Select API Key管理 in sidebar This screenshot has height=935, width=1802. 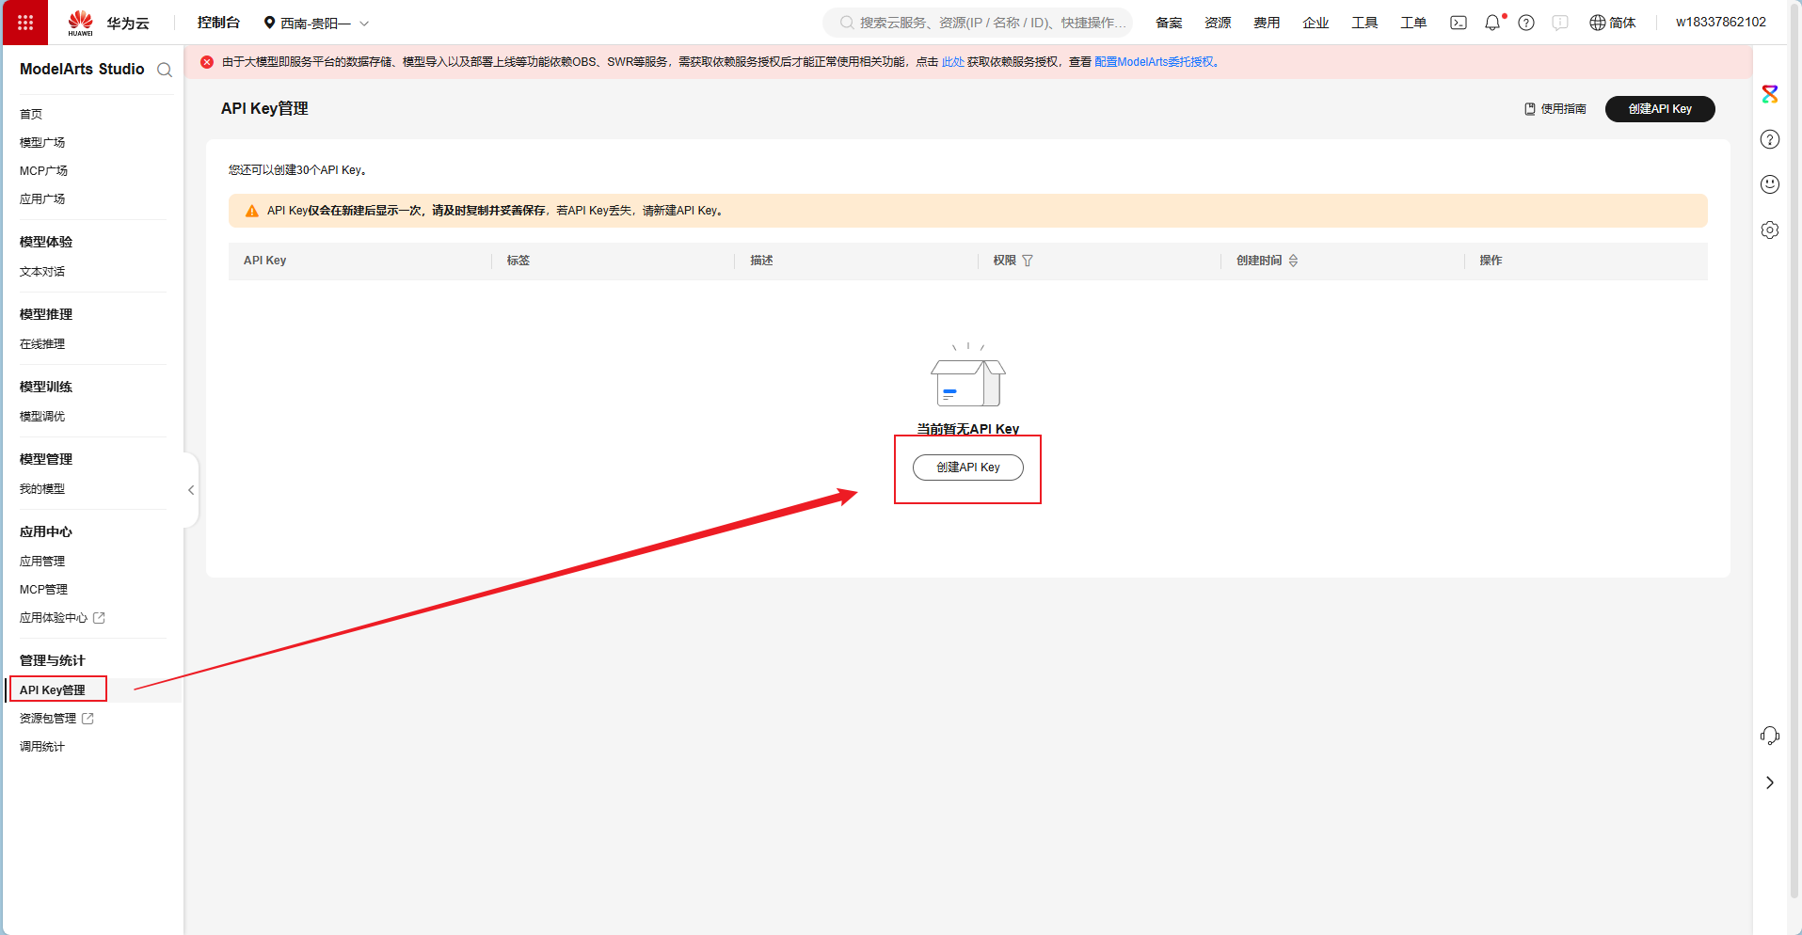(x=53, y=689)
